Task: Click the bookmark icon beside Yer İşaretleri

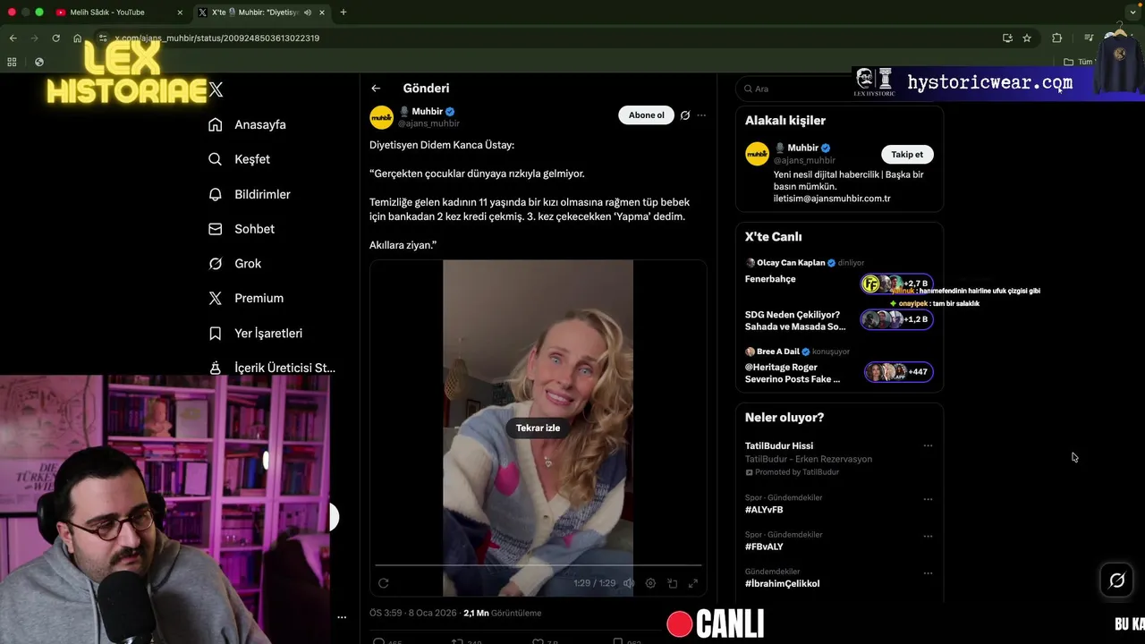Action: pyautogui.click(x=215, y=333)
